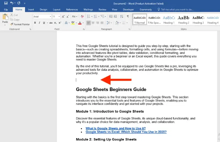Image resolution: width=220 pixels, height=142 pixels.
Task: Expand the Paste options arrow
Action: coord(5,25)
